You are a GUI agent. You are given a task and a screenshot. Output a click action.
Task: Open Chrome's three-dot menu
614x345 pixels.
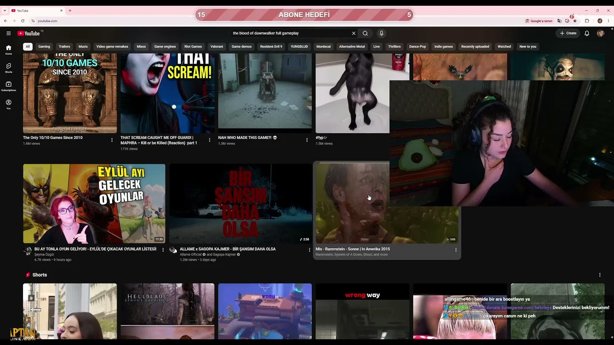pyautogui.click(x=608, y=21)
